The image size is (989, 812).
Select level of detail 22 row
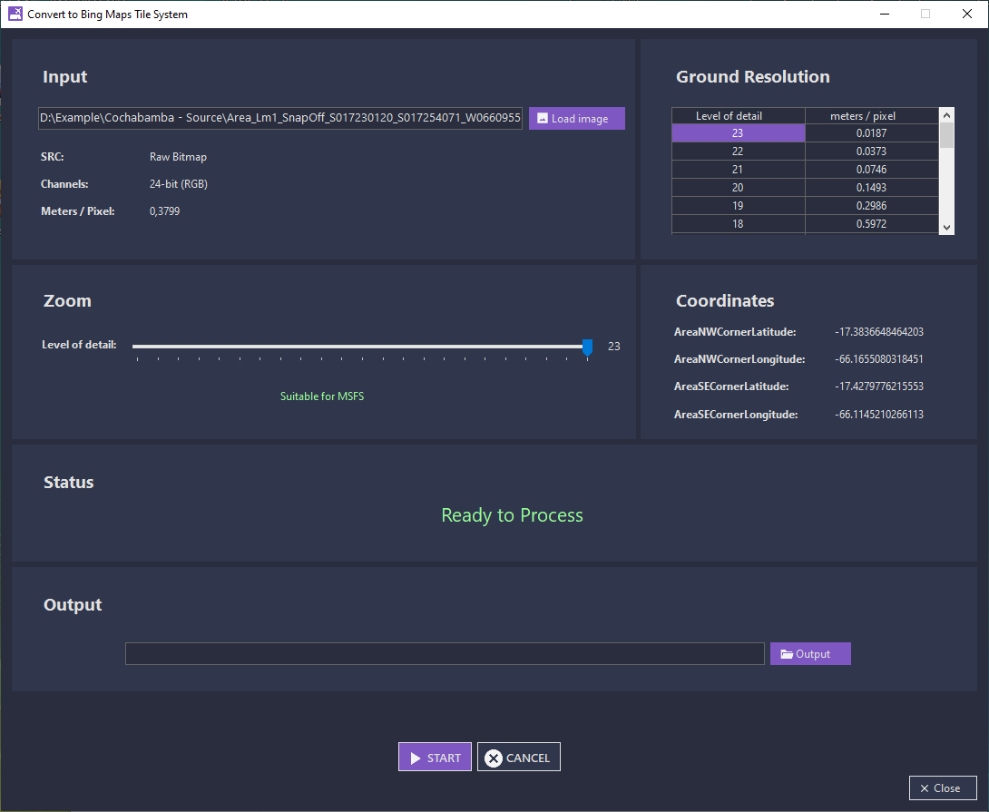(738, 152)
